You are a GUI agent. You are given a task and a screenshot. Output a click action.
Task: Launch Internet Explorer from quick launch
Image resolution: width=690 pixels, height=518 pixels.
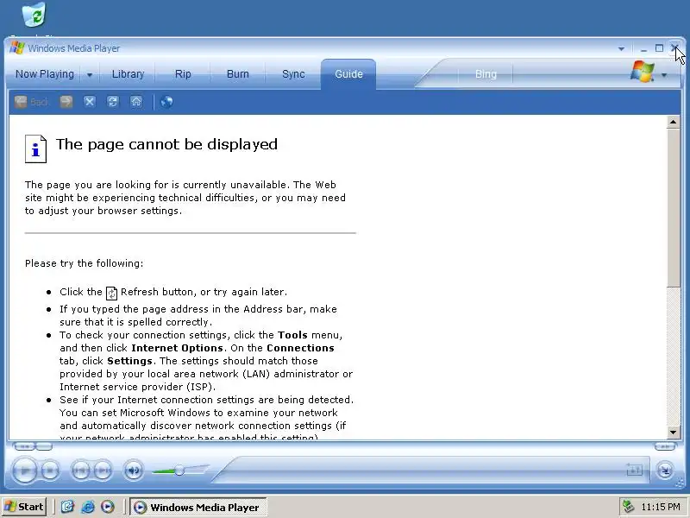(x=88, y=507)
